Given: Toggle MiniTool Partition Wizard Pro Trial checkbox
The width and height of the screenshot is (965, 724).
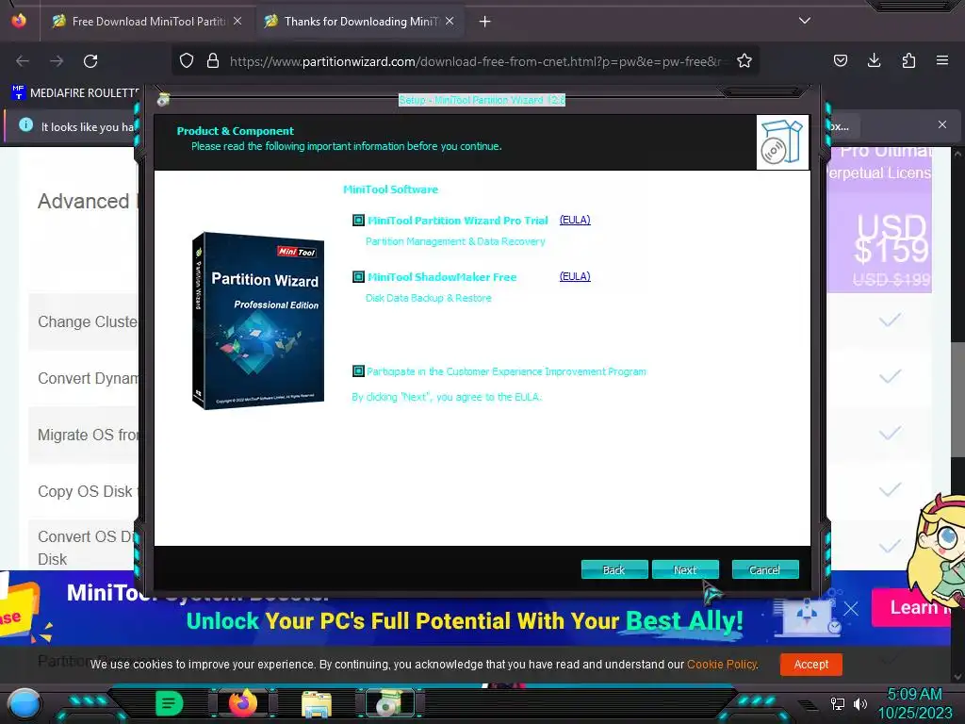Looking at the screenshot, I should pyautogui.click(x=358, y=221).
